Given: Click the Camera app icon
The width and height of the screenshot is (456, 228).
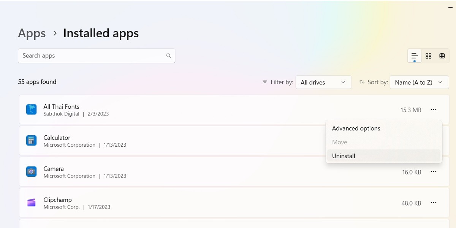Looking at the screenshot, I should click(x=31, y=171).
